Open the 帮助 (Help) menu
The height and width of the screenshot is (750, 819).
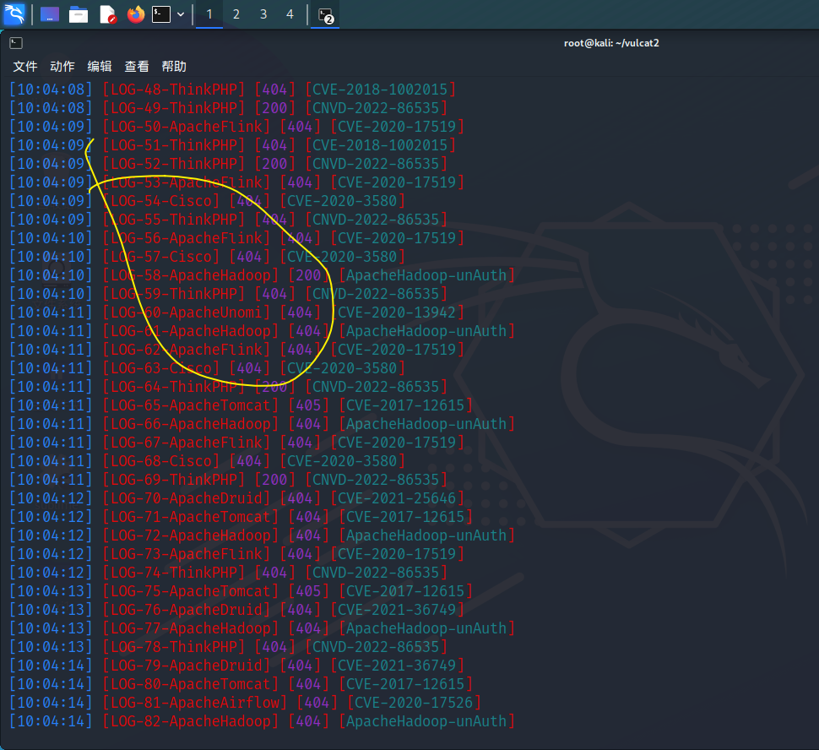coord(174,67)
